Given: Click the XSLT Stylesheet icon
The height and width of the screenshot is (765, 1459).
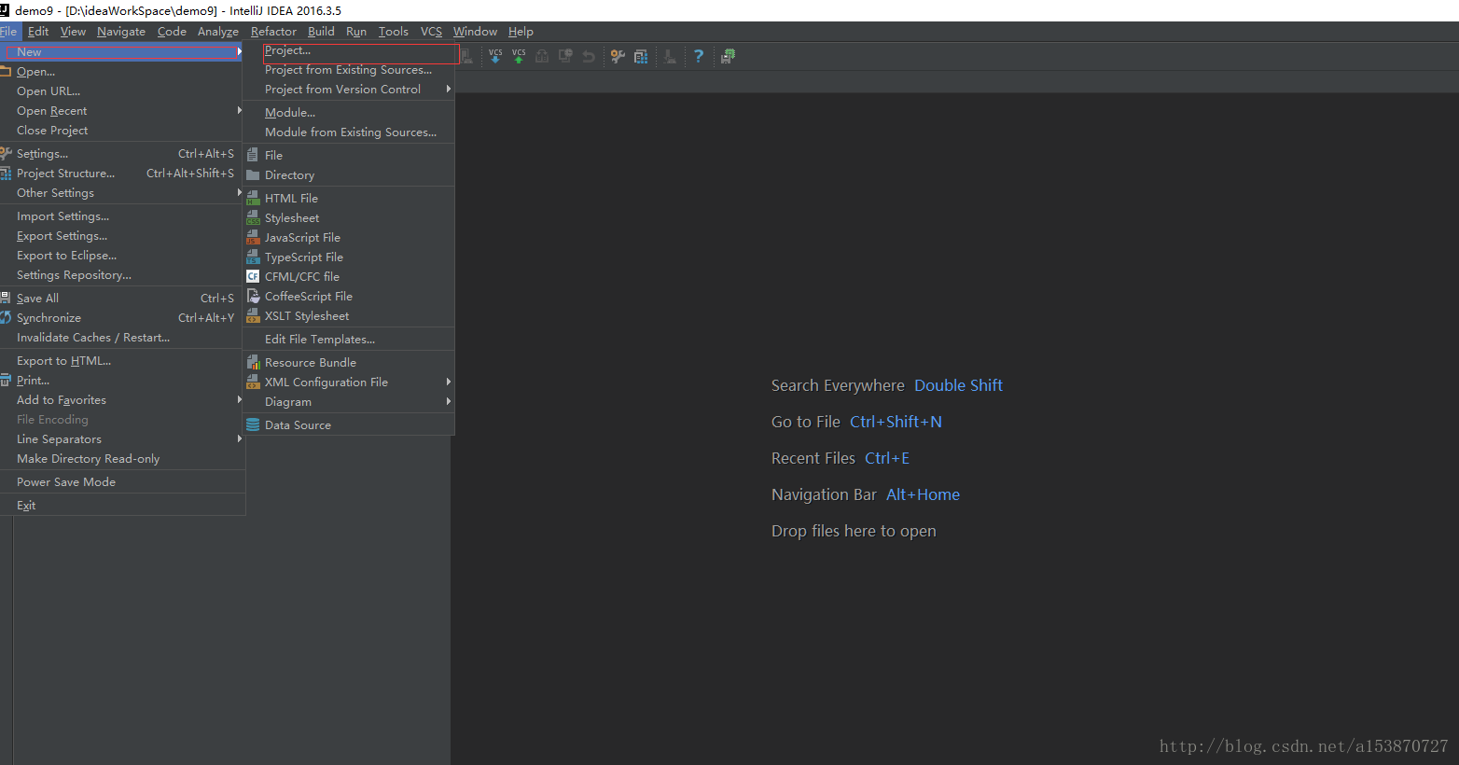Looking at the screenshot, I should click(x=253, y=315).
